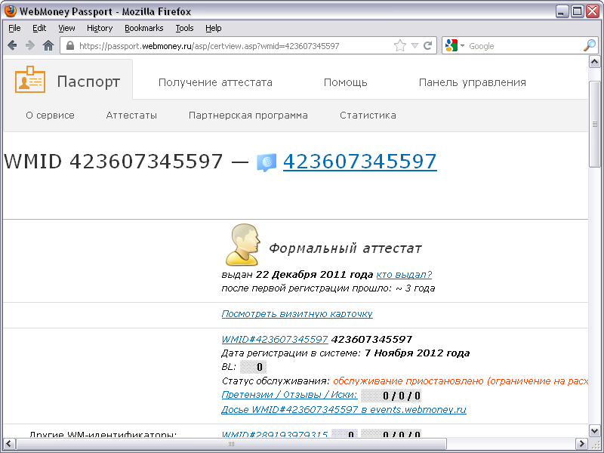This screenshot has width=604, height=453.
Task: Open Досье WMID in events.webmoney.ru link
Action: [x=344, y=409]
